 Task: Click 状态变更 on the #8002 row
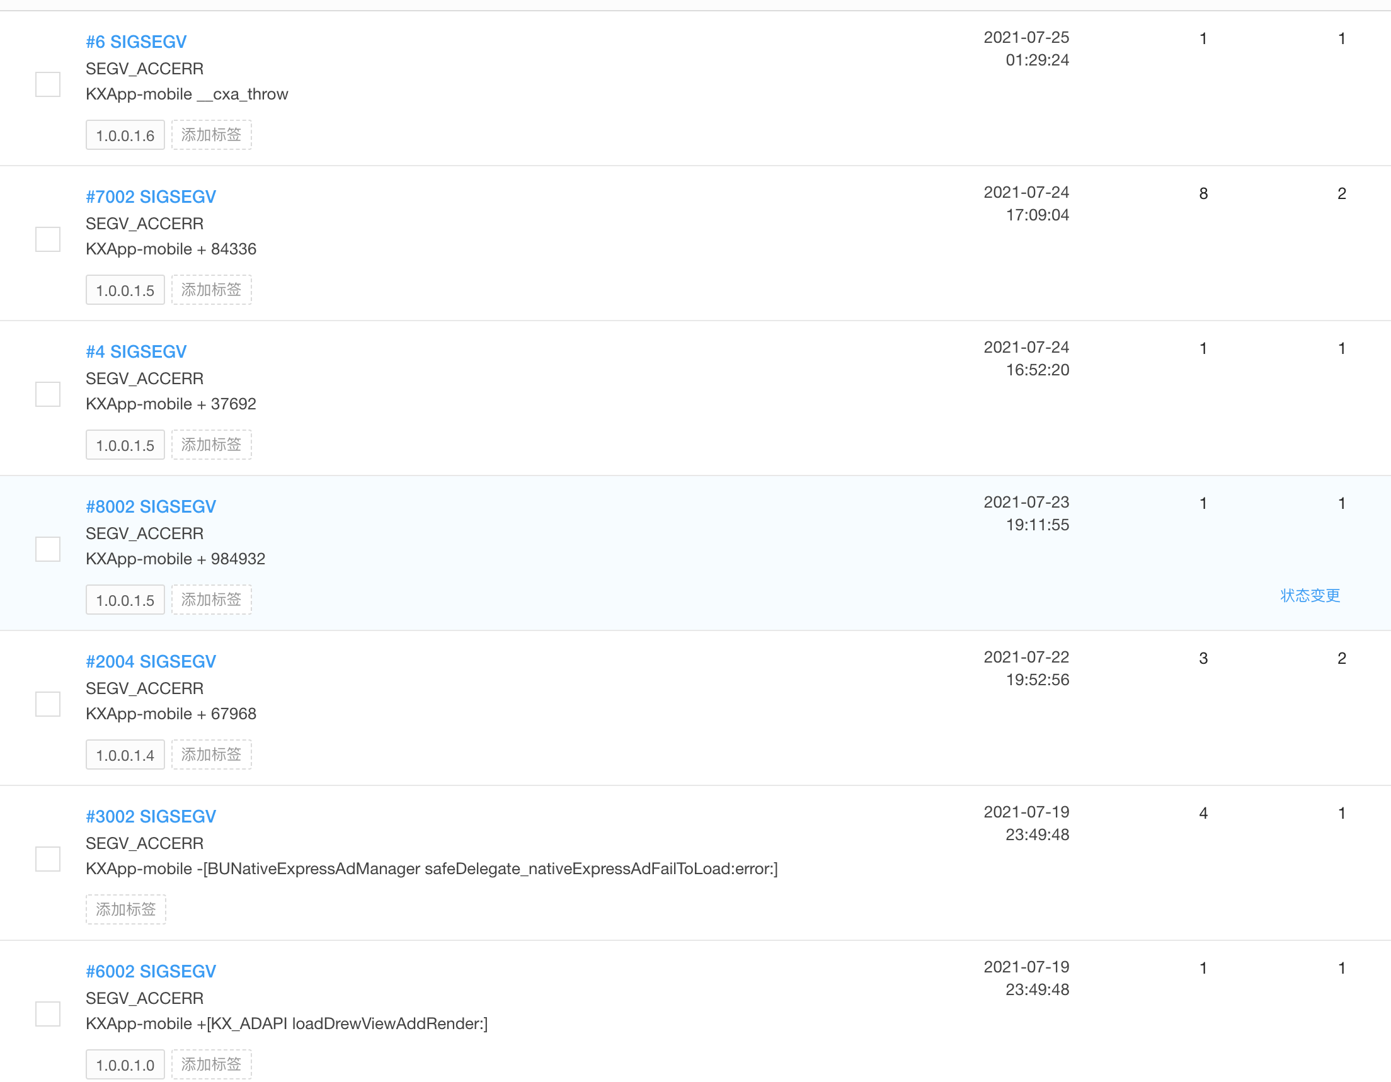coord(1310,595)
